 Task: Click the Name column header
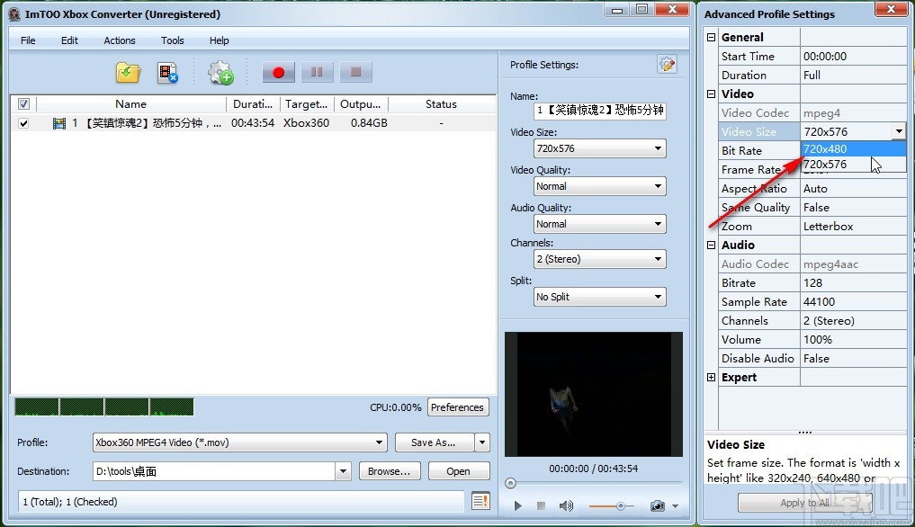click(130, 104)
